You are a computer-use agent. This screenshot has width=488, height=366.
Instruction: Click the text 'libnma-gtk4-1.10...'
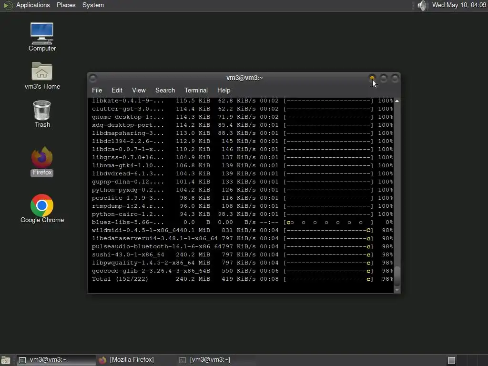click(x=128, y=165)
